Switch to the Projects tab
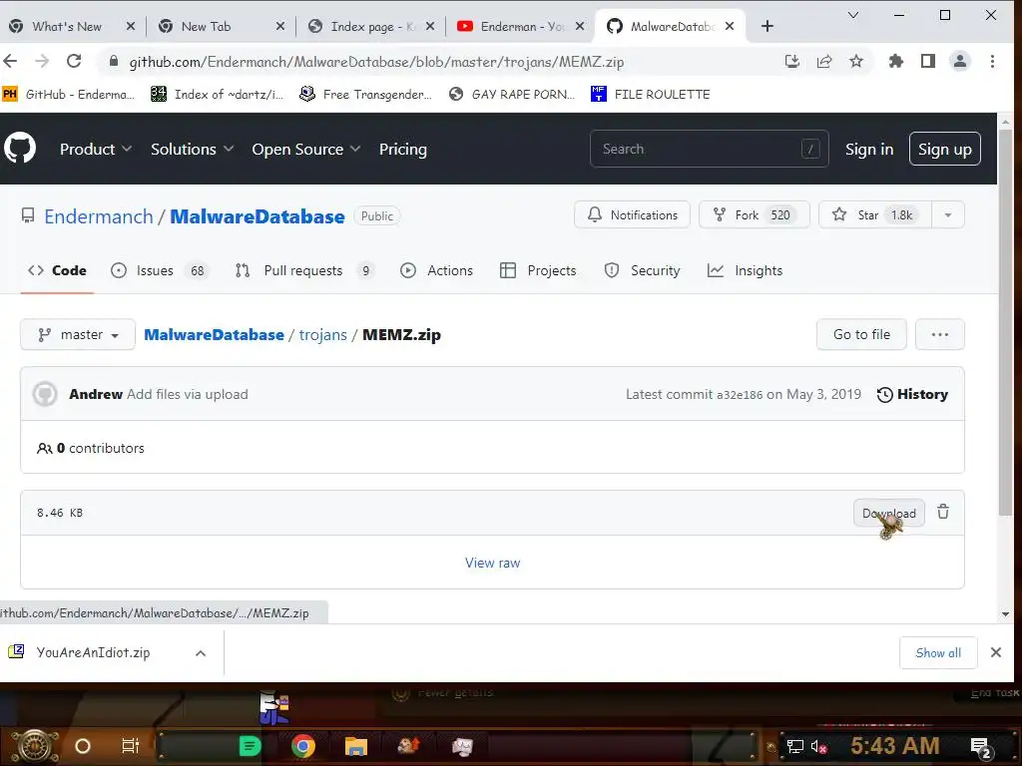Viewport: 1022px width, 766px height. (x=538, y=270)
